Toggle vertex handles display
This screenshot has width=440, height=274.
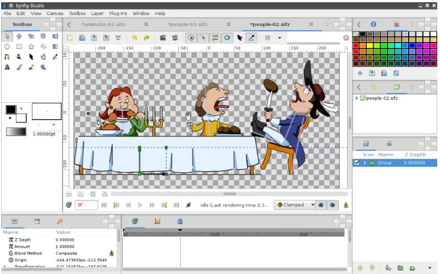coord(203,37)
